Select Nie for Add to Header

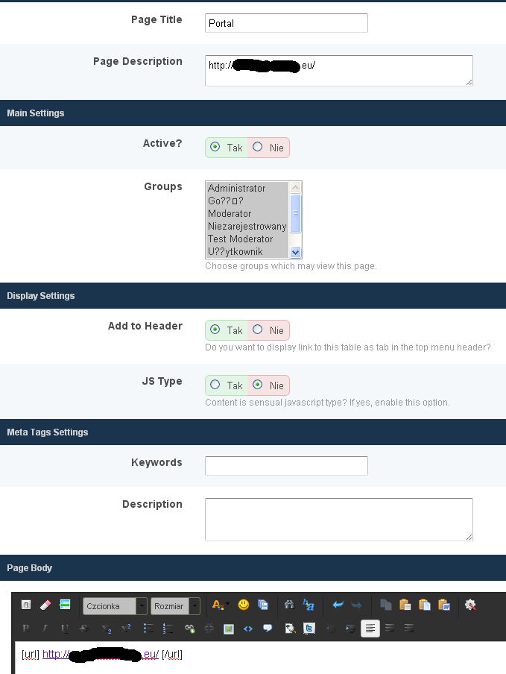pos(258,330)
